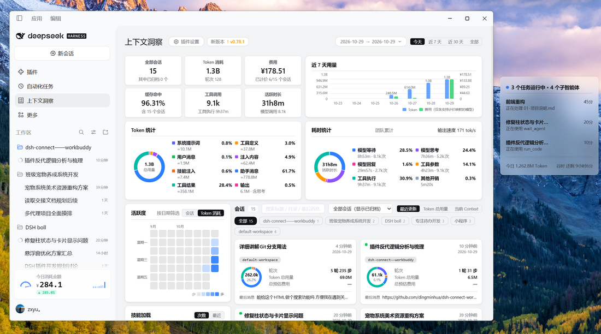Open session 宠物系统美术资源重构方案 in sidebar
The width and height of the screenshot is (601, 334).
point(62,187)
